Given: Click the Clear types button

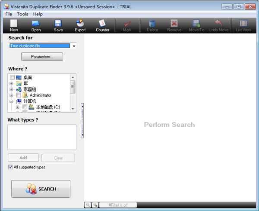Looking at the screenshot, I should tap(58, 158).
